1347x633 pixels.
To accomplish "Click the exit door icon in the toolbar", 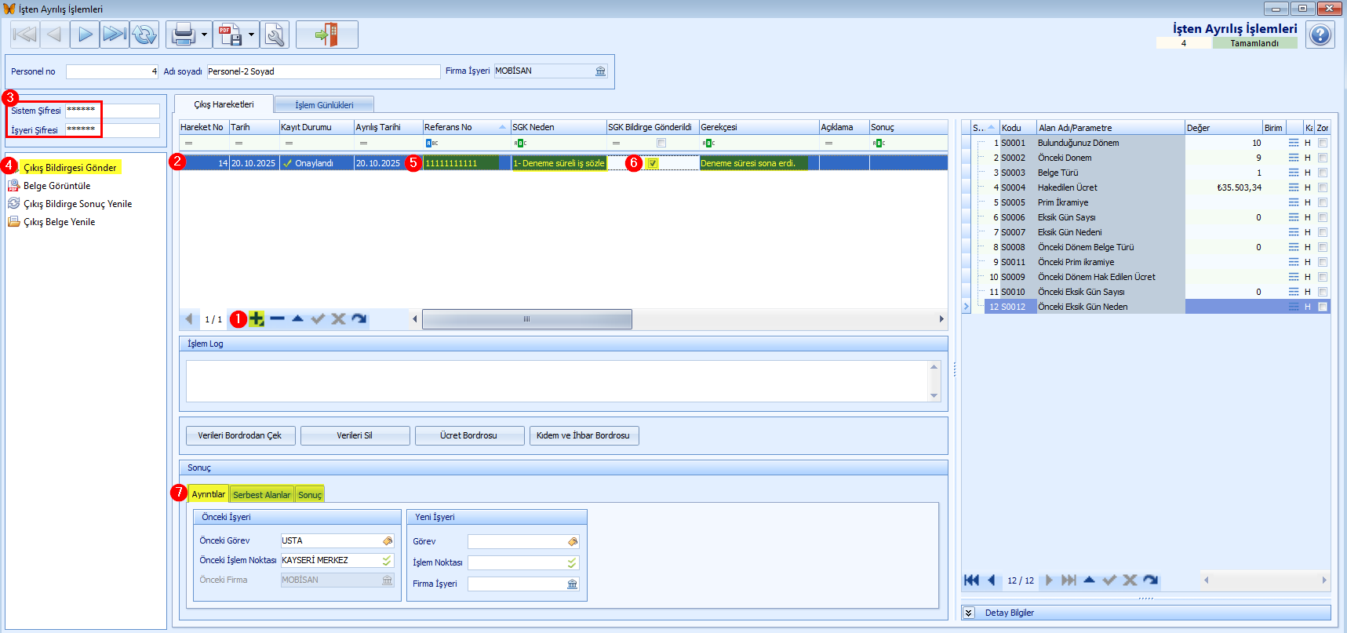I will point(326,35).
